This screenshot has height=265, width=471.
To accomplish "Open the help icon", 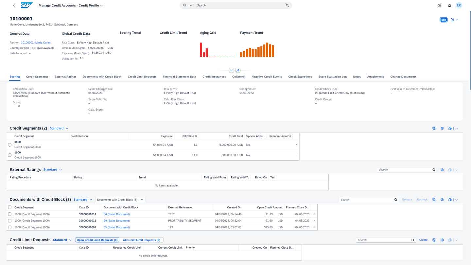I will (x=439, y=6).
